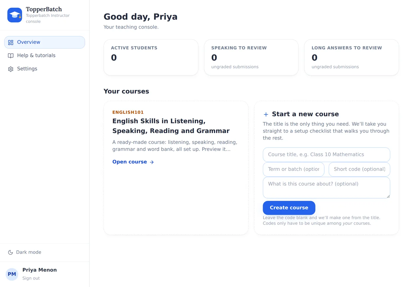The width and height of the screenshot is (413, 287).
Task: Click the Overview grid icon
Action: pos(11,42)
